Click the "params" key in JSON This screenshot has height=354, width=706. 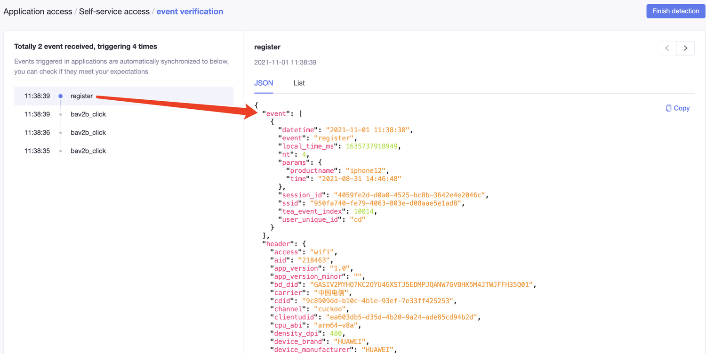pos(294,162)
